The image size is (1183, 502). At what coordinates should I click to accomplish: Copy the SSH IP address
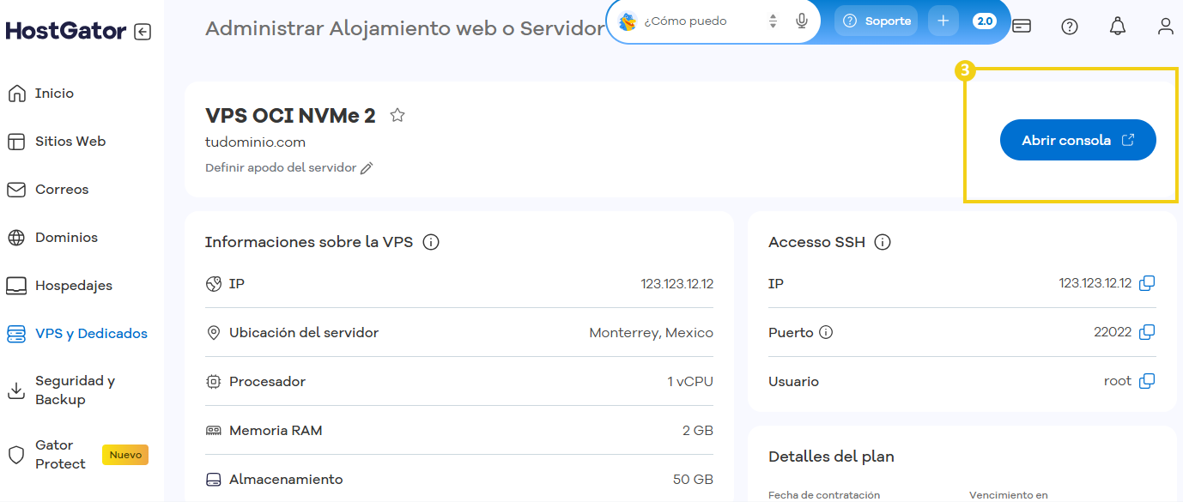1147,283
